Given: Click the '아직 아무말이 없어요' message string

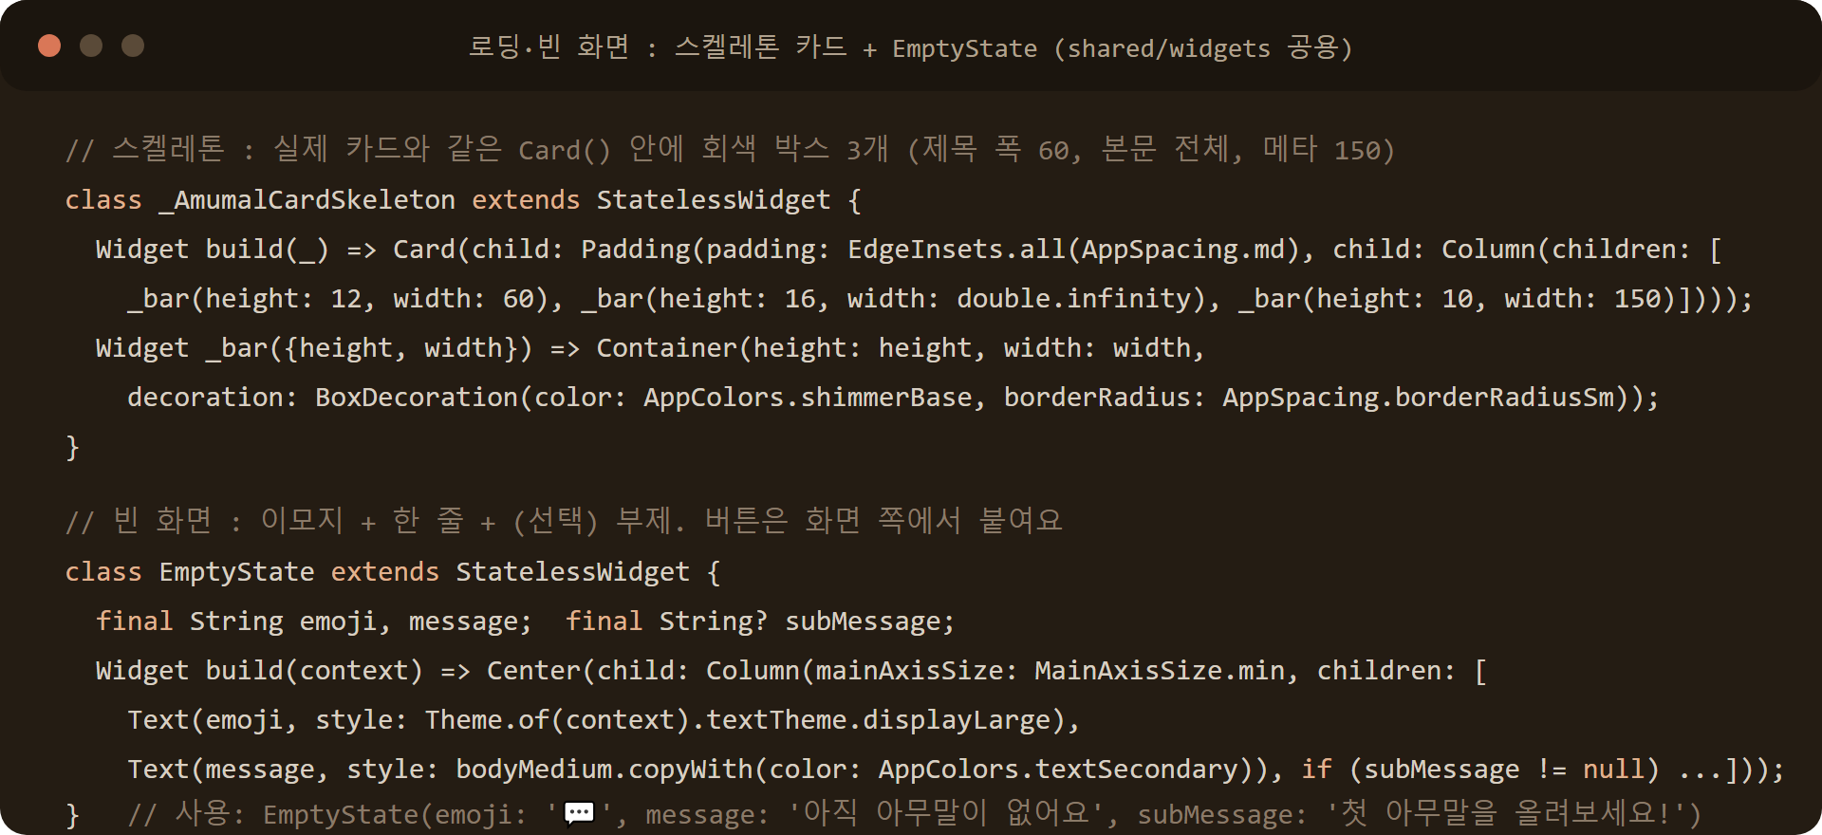Looking at the screenshot, I should 947,814.
